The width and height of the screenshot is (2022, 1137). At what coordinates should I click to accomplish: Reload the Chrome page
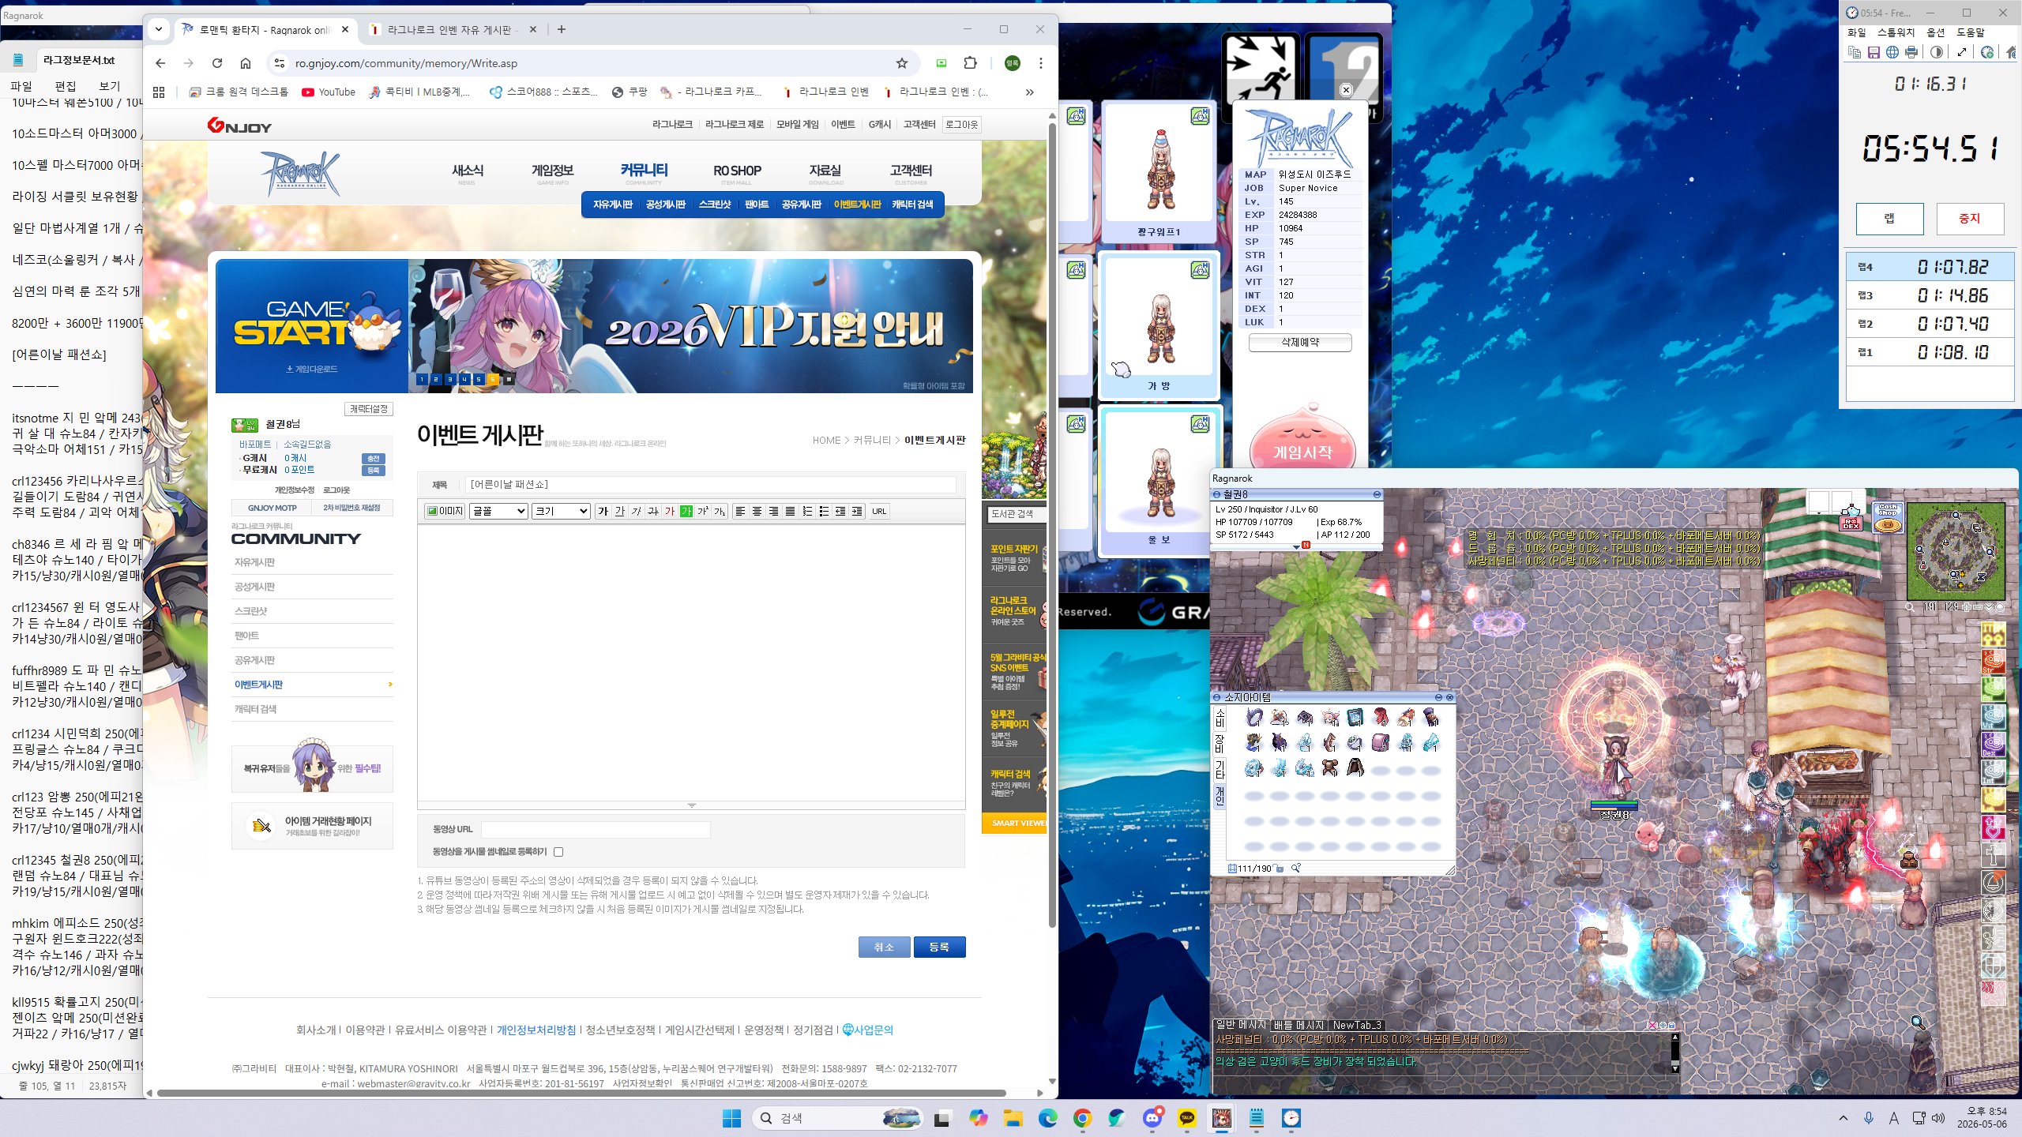[217, 63]
